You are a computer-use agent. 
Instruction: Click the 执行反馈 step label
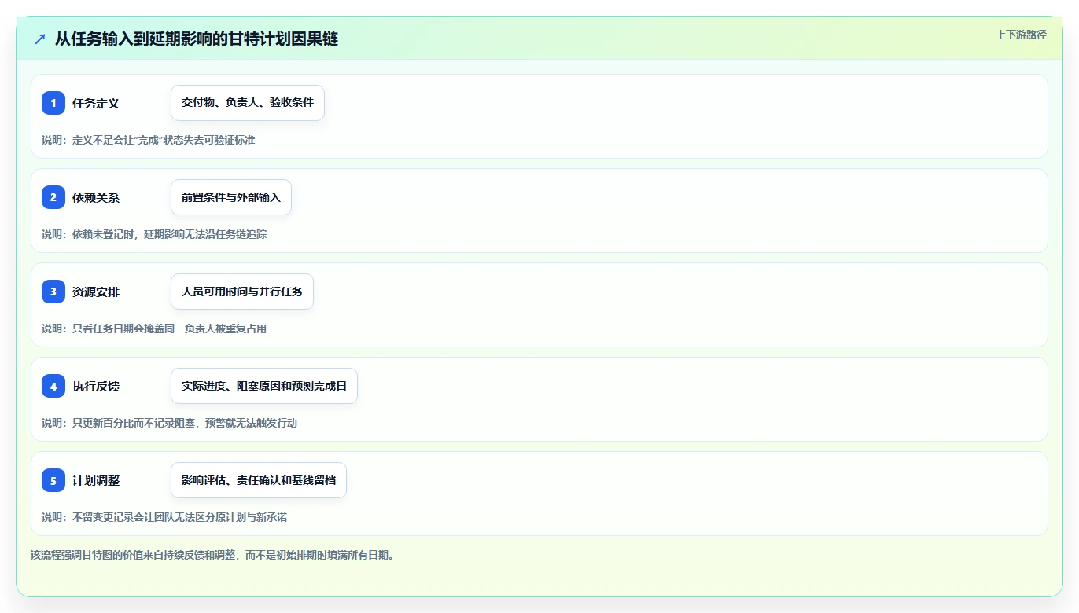[x=96, y=386]
